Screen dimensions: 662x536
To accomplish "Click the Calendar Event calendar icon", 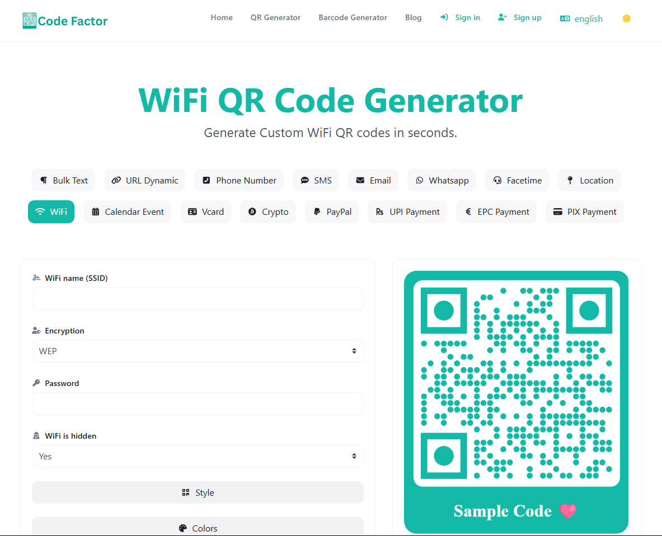I will pos(96,212).
